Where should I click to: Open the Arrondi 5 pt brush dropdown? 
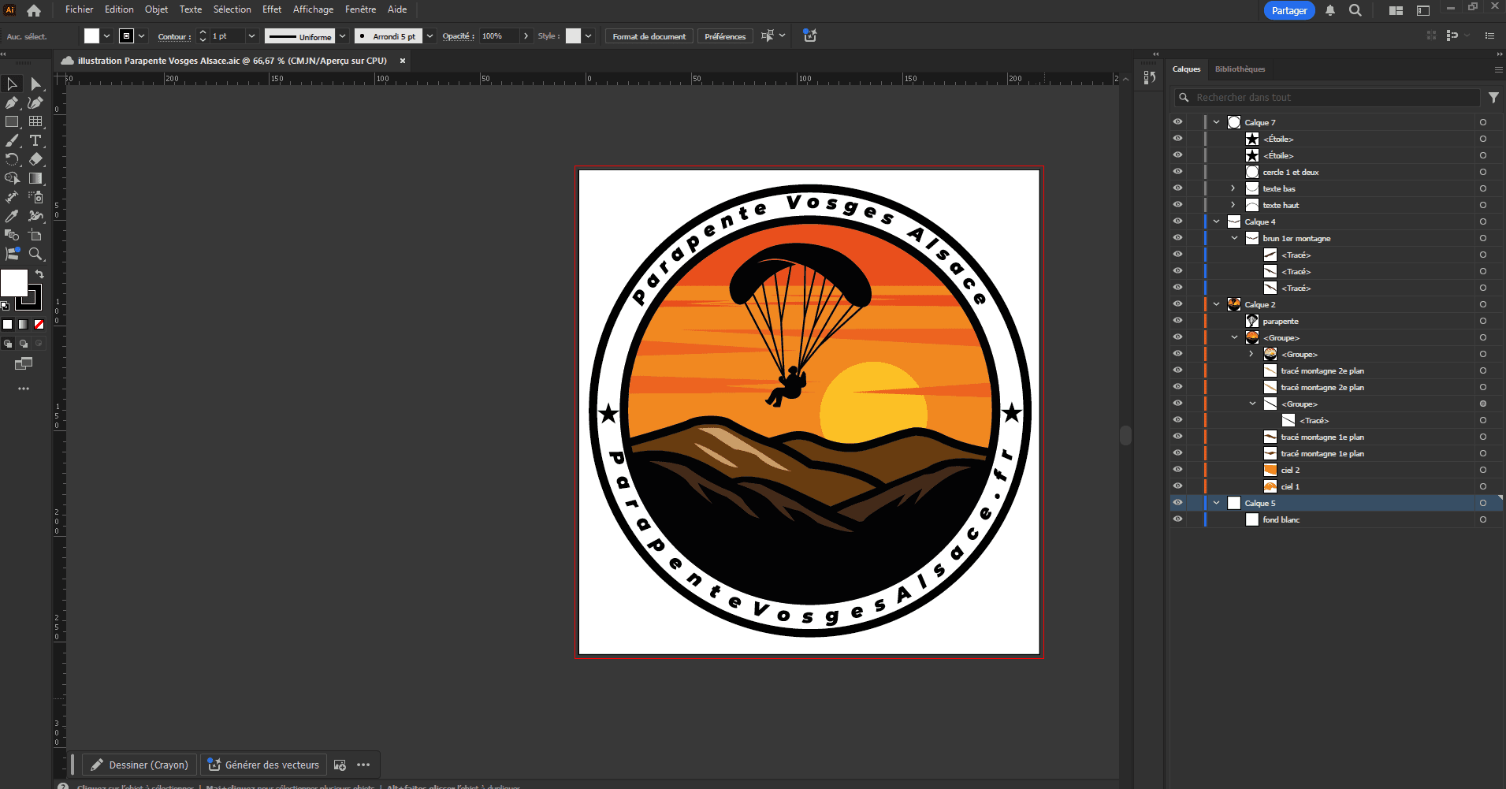(429, 36)
